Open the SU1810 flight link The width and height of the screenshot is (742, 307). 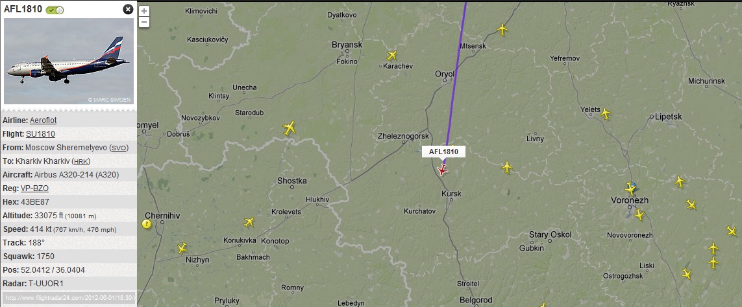click(x=40, y=134)
